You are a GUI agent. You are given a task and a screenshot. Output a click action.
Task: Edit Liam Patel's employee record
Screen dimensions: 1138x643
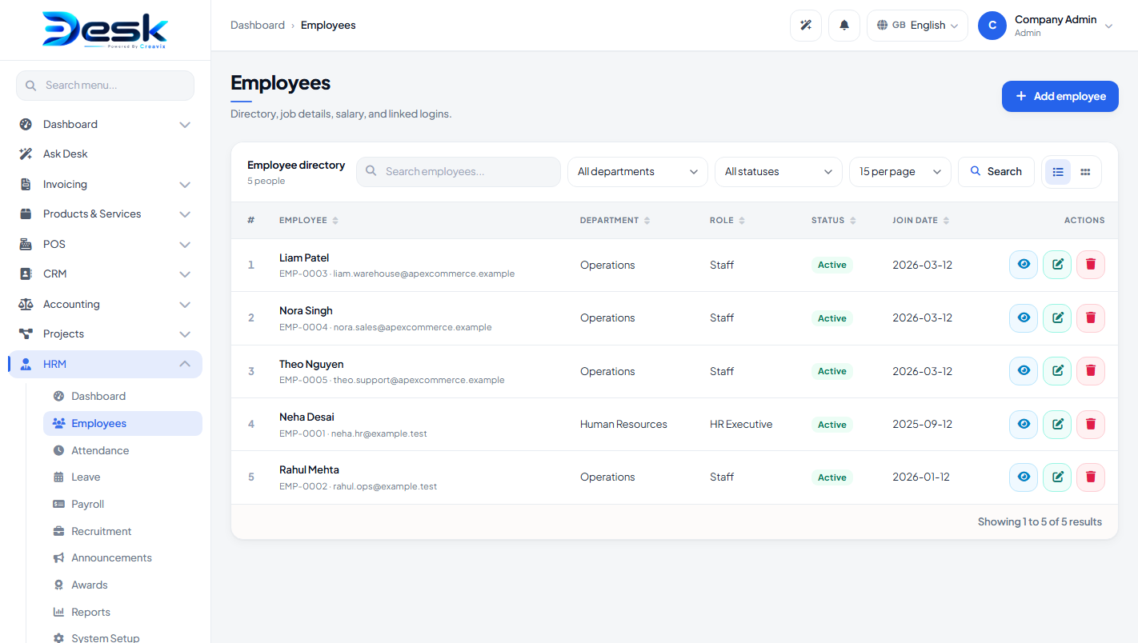[1057, 265]
